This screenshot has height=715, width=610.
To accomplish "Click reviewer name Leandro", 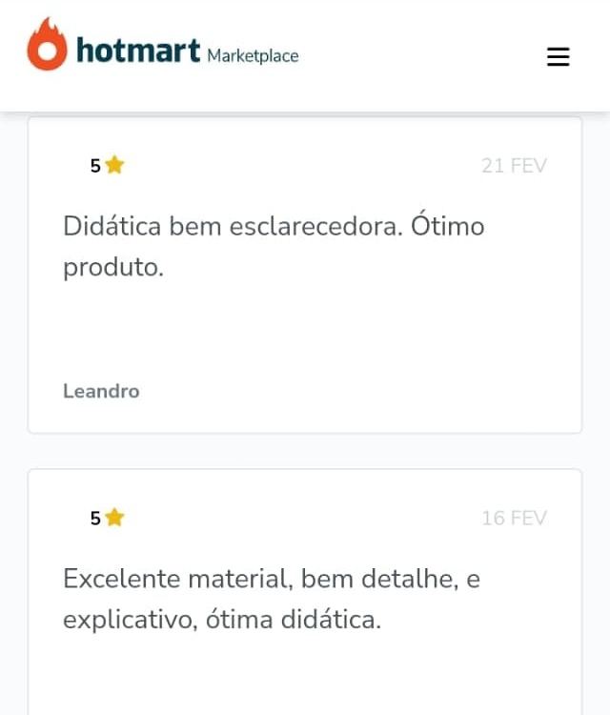I will (x=101, y=391).
